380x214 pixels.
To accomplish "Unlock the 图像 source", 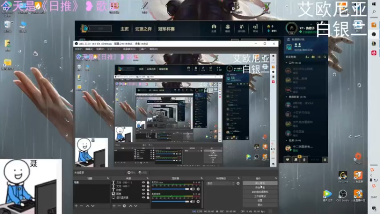I will point(148,194).
